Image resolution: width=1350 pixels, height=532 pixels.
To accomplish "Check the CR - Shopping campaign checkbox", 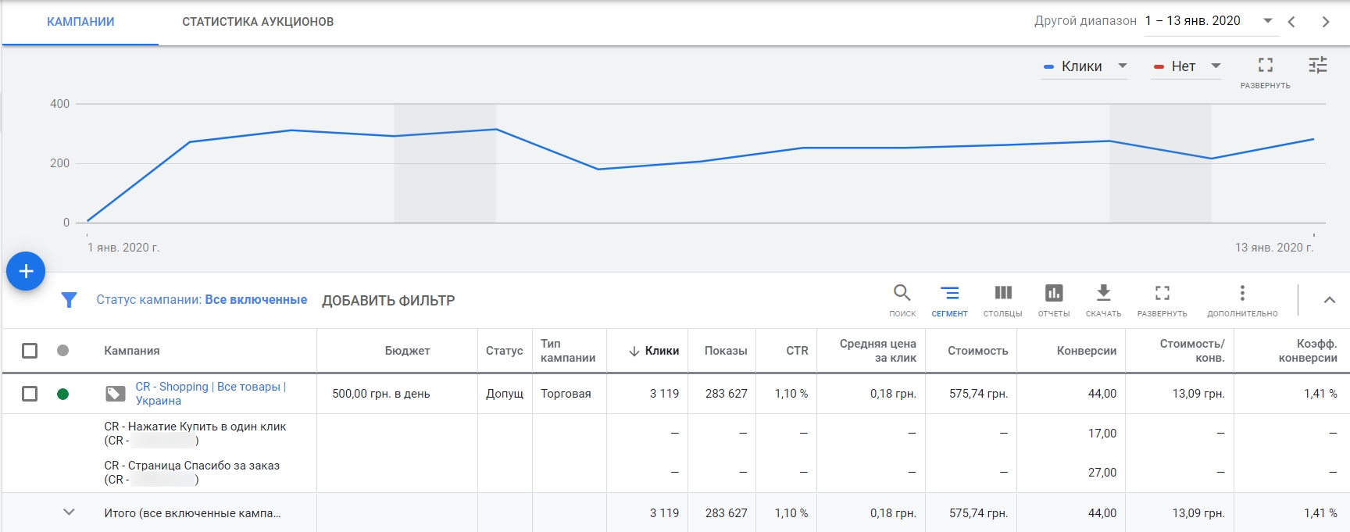I will pyautogui.click(x=30, y=394).
